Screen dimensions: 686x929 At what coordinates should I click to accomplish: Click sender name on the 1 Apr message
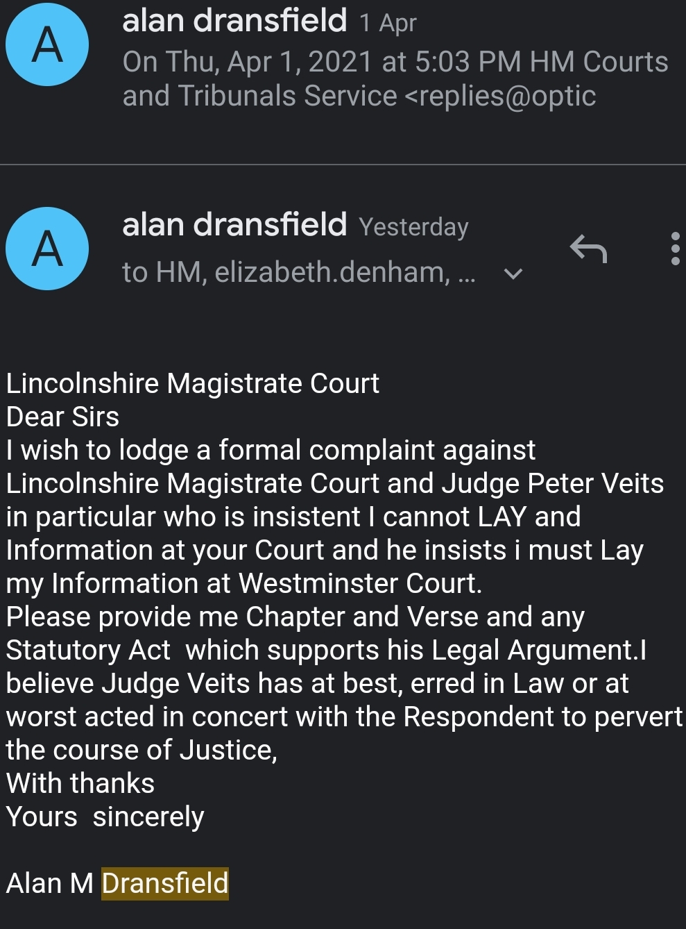point(234,21)
